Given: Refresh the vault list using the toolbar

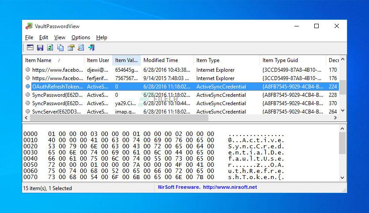Looking at the screenshot, I should pyautogui.click(x=50, y=48).
